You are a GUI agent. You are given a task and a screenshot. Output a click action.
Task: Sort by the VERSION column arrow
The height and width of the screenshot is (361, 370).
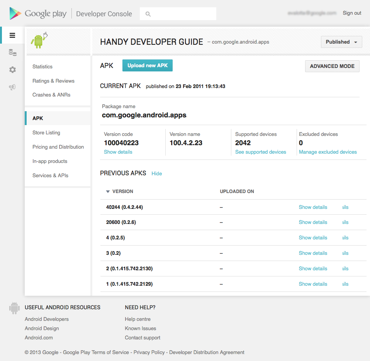(108, 192)
